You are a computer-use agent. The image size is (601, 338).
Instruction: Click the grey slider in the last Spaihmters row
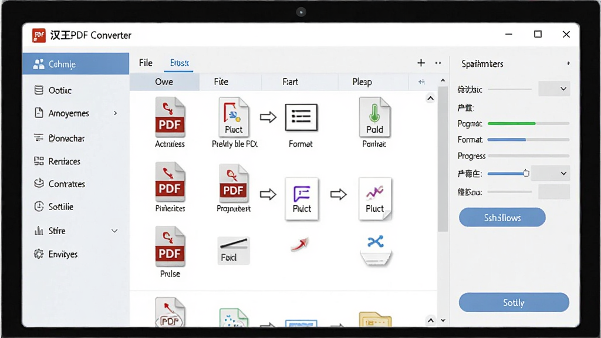click(x=509, y=192)
